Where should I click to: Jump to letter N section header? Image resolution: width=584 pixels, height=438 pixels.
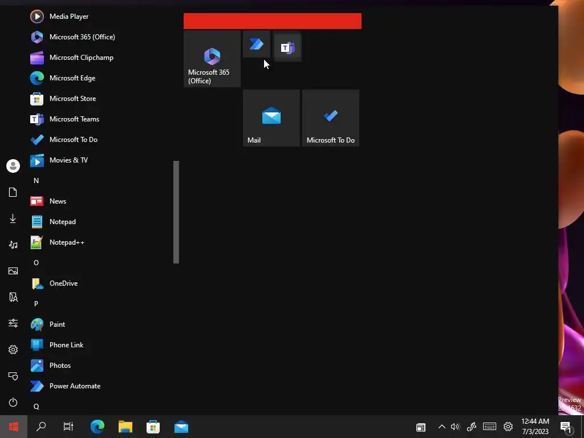36,181
